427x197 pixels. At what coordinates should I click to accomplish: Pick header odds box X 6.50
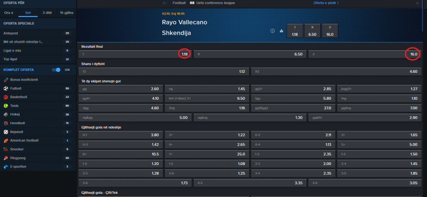(x=312, y=31)
